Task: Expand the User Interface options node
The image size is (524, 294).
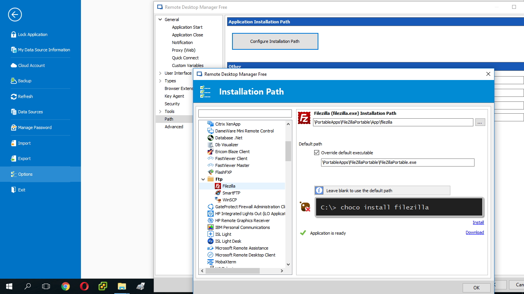Action: pos(160,73)
